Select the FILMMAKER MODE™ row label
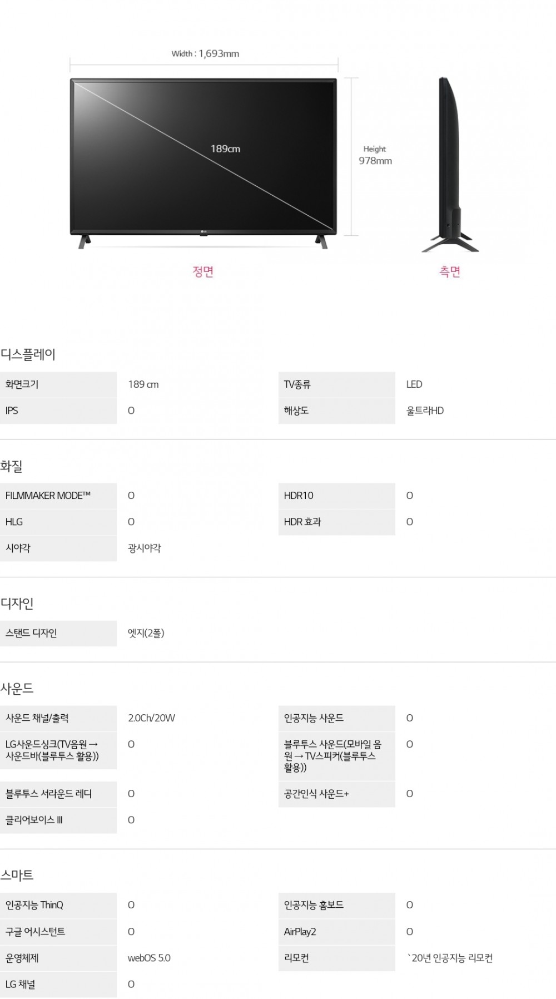The height and width of the screenshot is (999, 556). pos(58,496)
